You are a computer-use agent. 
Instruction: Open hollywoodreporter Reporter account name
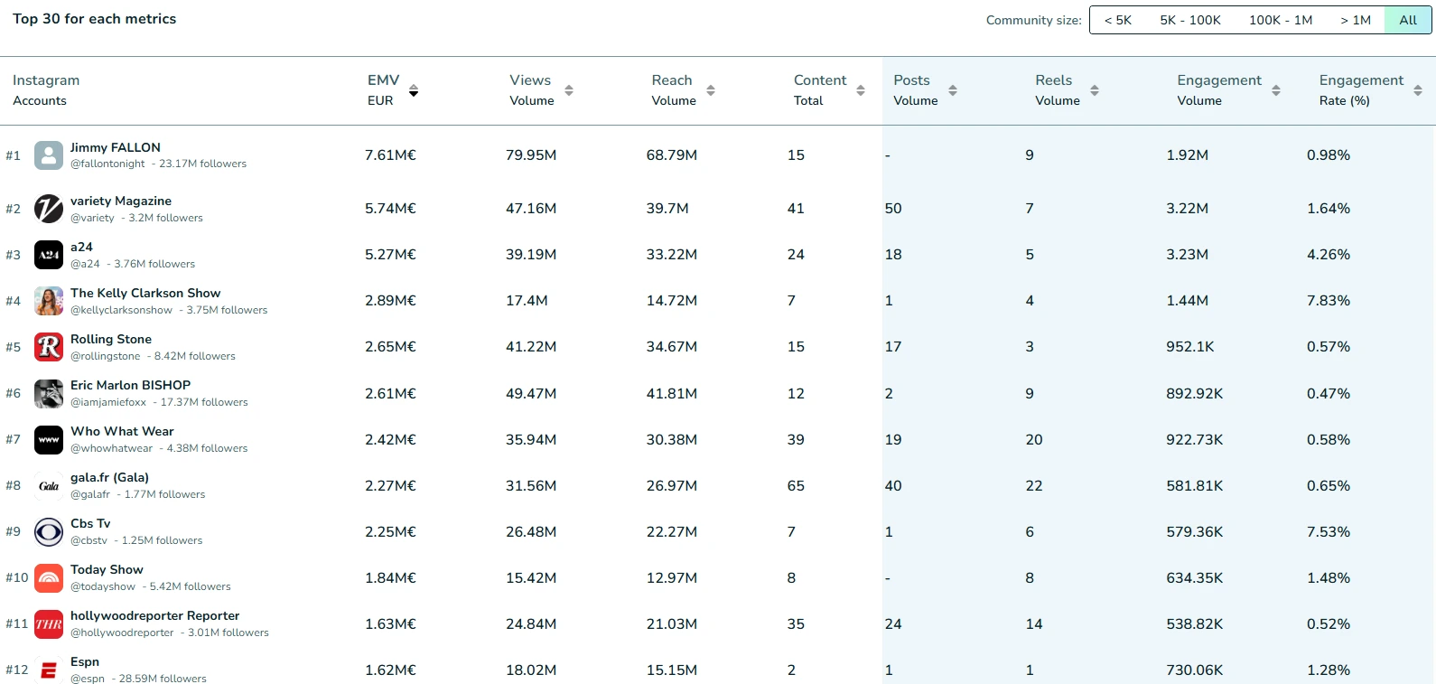pos(155,615)
